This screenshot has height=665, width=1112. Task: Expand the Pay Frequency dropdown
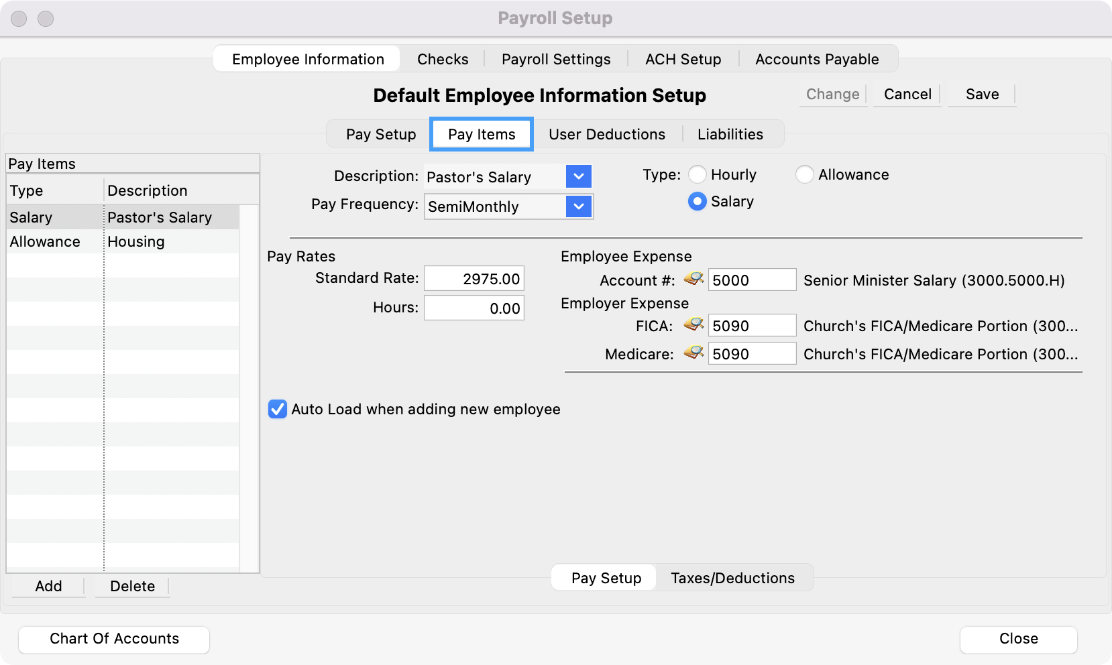[578, 206]
